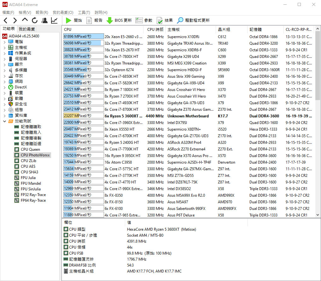Viewport: 321px width, 281px height.
Task: Open the 工具(T) menu
Action: [84, 13]
